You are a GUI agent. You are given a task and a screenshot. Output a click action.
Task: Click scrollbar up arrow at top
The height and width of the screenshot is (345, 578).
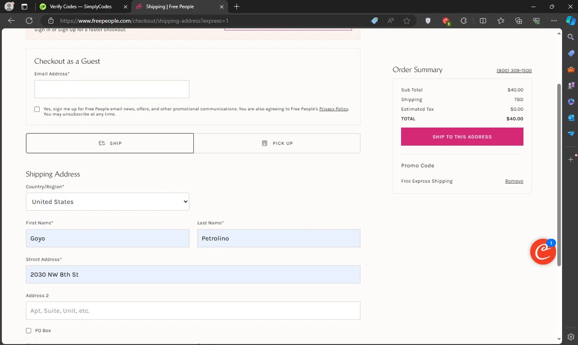pos(559,33)
